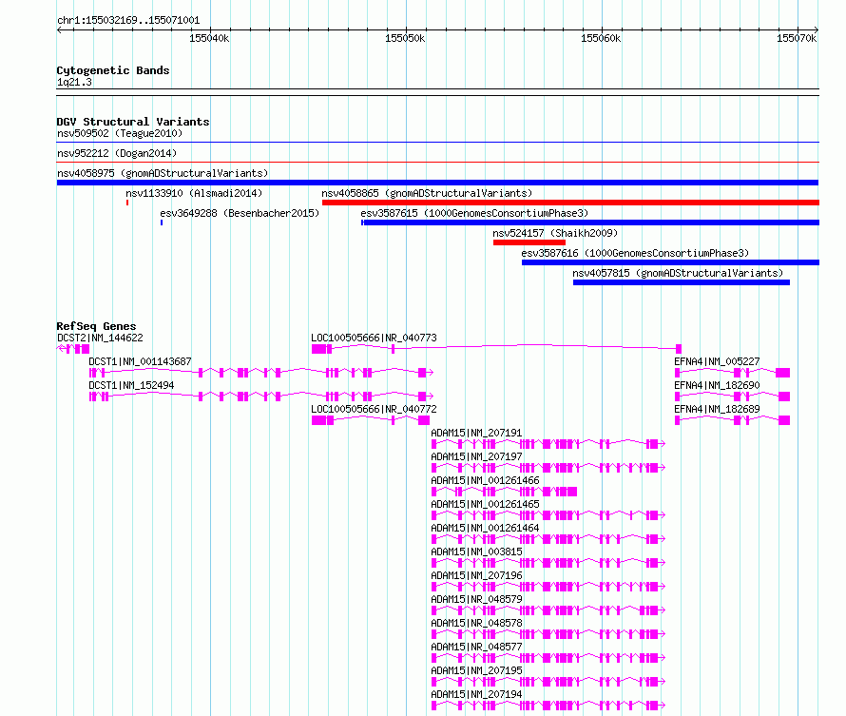The image size is (846, 716).
Task: Click the nsv4058865 (gnomADStructuralVariants) label
Action: (427, 193)
